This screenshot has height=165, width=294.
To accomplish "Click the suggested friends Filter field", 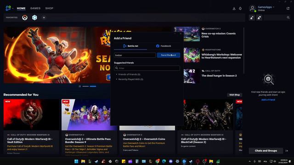I will [x=147, y=68].
